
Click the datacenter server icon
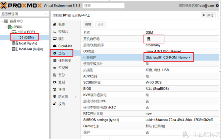pyautogui.click(x=6, y=21)
